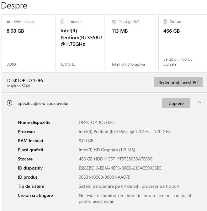Click the Stocare label in specifications list
This screenshot has width=207, height=211.
coord(25,159)
